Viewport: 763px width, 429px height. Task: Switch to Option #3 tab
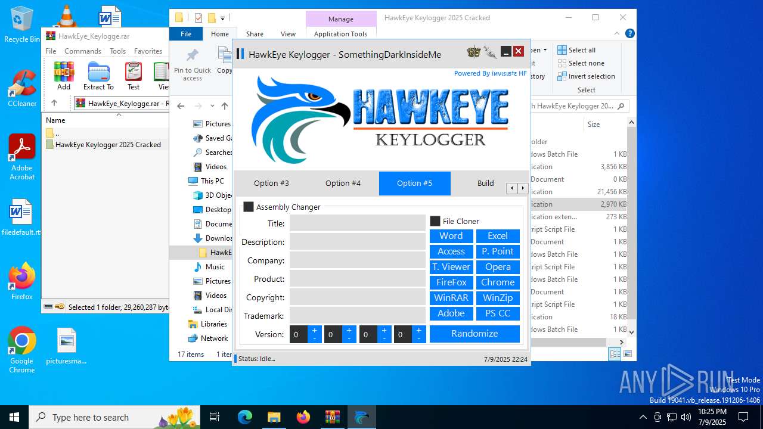point(271,184)
